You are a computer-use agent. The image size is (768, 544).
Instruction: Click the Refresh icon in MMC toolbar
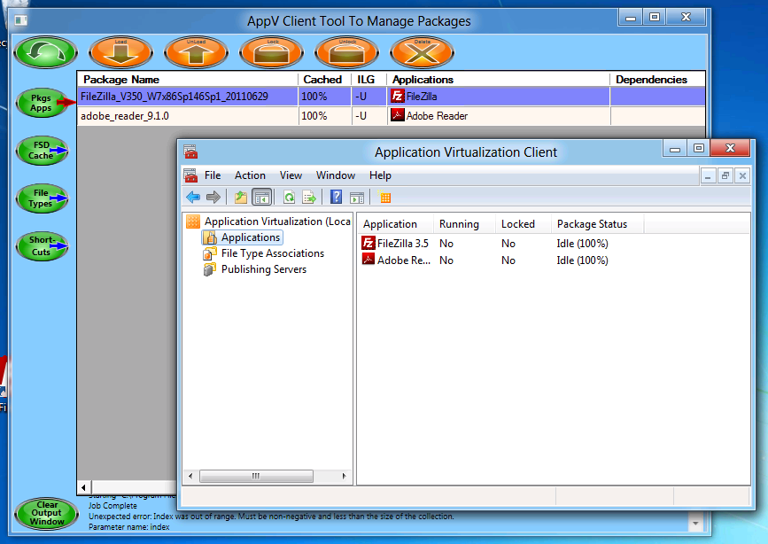[x=289, y=198]
